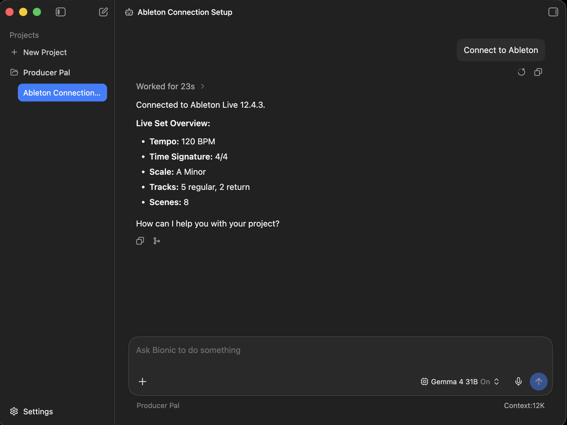Open the Producer Pal project folder

(x=40, y=73)
